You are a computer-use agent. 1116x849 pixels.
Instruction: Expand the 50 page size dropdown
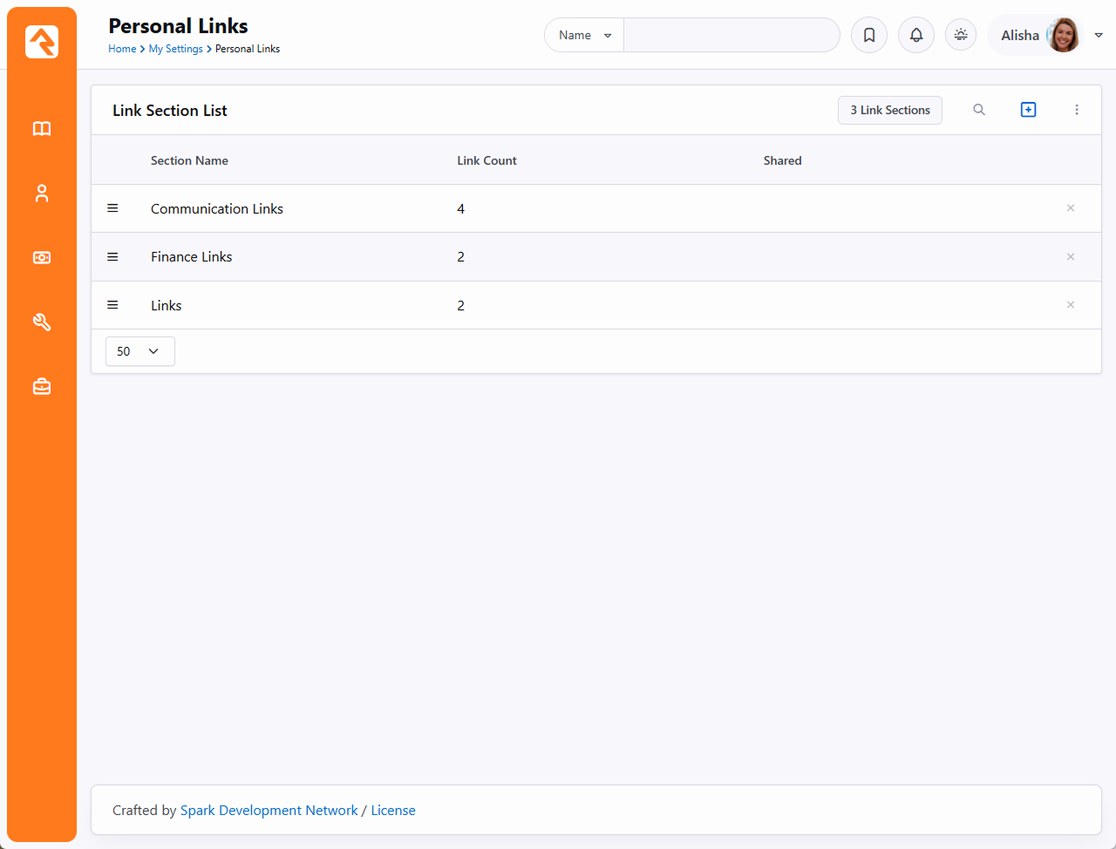click(x=139, y=351)
